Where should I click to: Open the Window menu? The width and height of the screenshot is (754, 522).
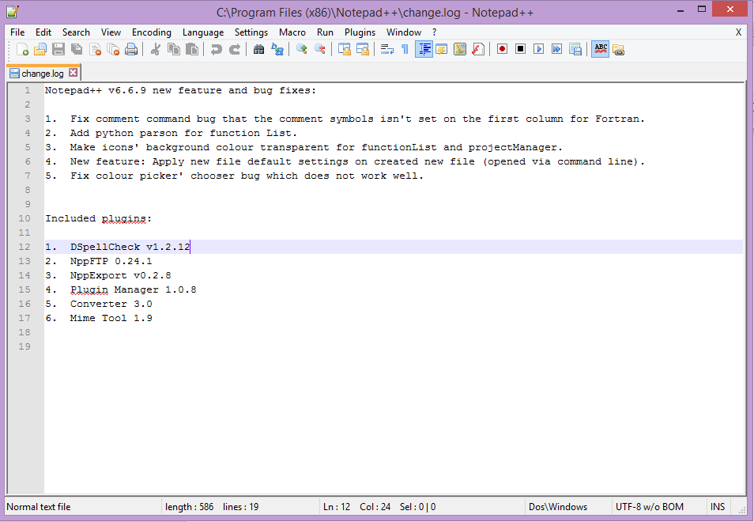click(403, 32)
